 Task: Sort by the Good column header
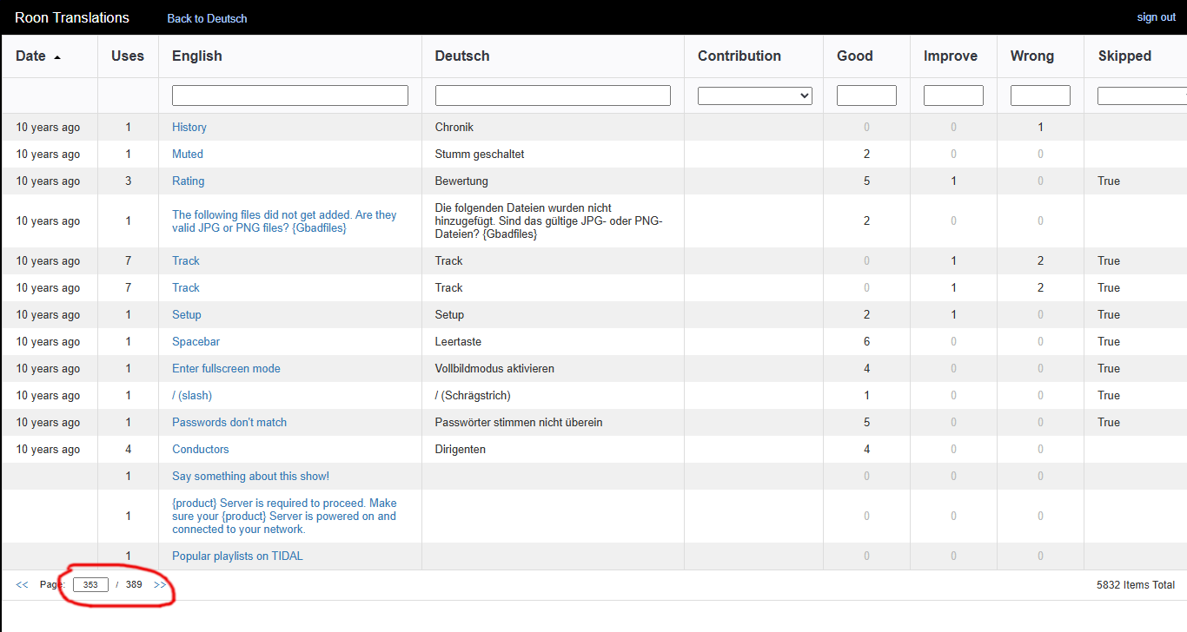coord(854,56)
